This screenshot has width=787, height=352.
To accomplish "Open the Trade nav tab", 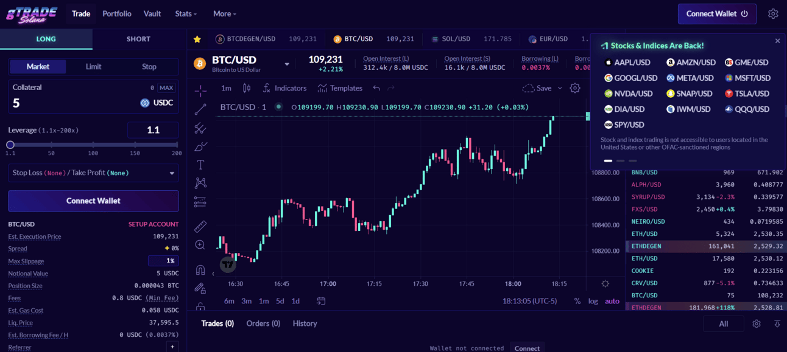I will (x=81, y=13).
